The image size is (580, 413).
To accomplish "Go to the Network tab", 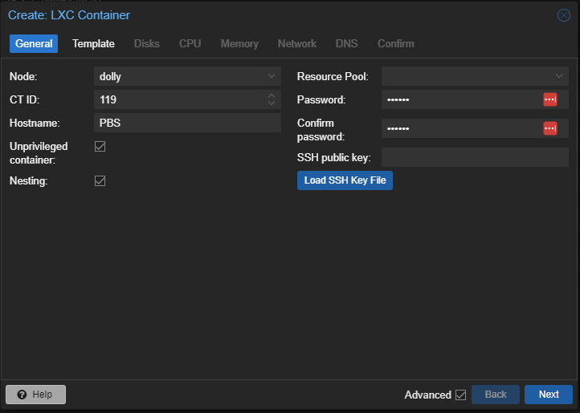I will (x=297, y=43).
